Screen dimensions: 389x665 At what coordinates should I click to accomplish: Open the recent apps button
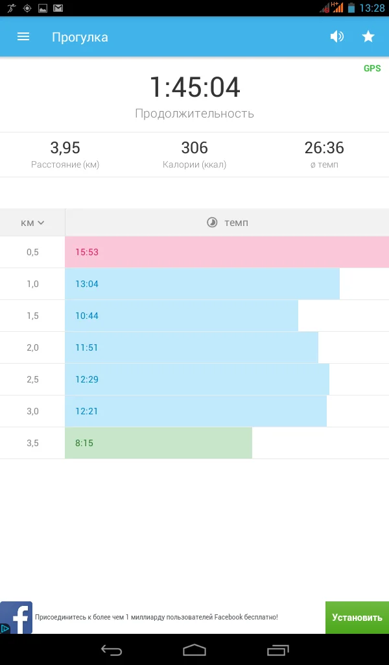278,649
